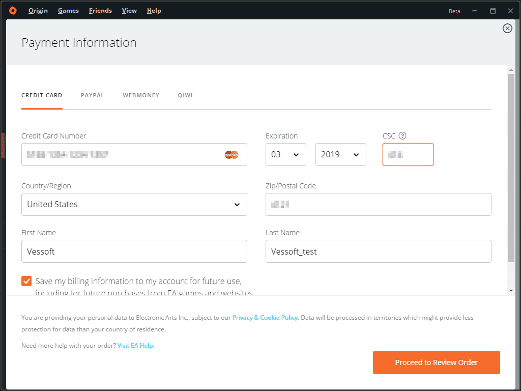Follow the Visit EA Help link
This screenshot has width=521, height=391.
coord(135,346)
